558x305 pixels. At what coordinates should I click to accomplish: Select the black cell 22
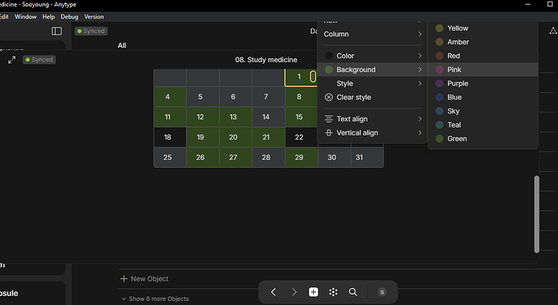pos(301,137)
